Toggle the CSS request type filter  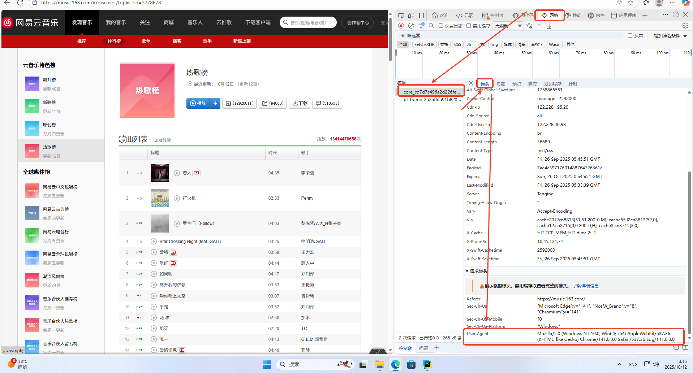pos(458,44)
